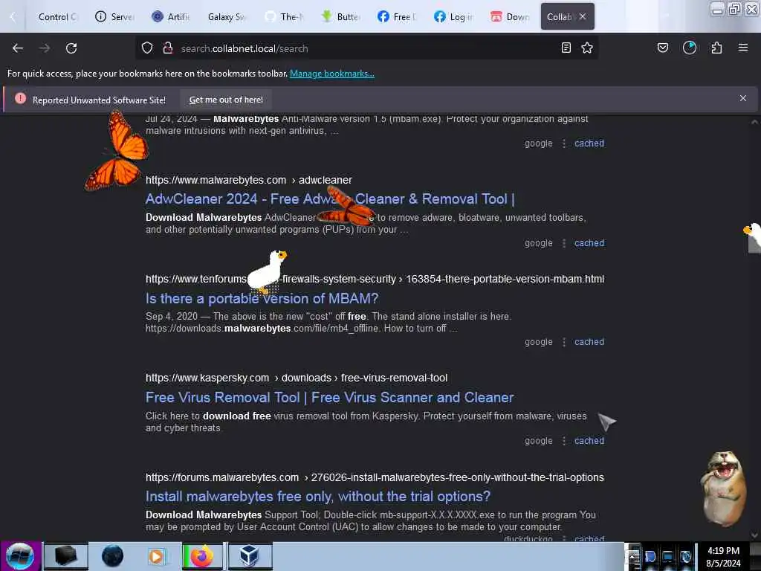Screen dimensions: 761x571
Task: Open cached link for the Malwarebytes Anti-Malware result
Action: coord(589,143)
